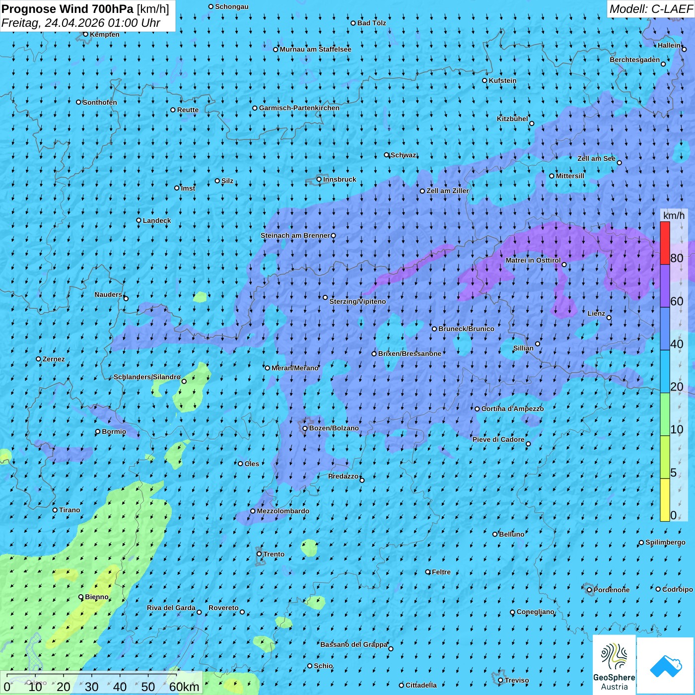Click the 'Spilimbergo' label
This screenshot has height=695, width=695.
click(666, 542)
